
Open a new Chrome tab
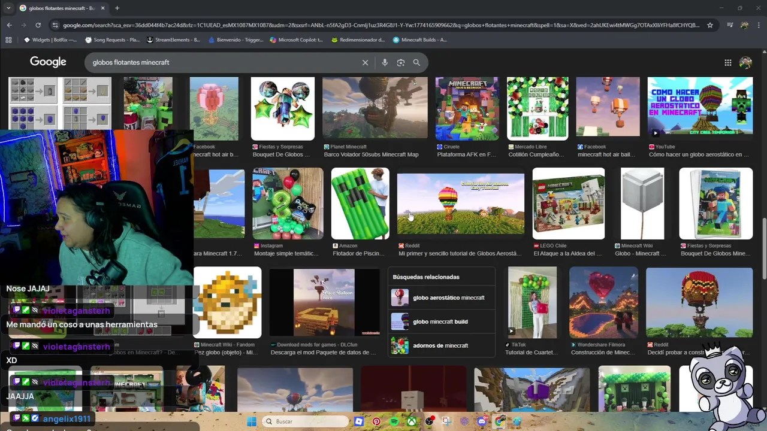coord(117,8)
